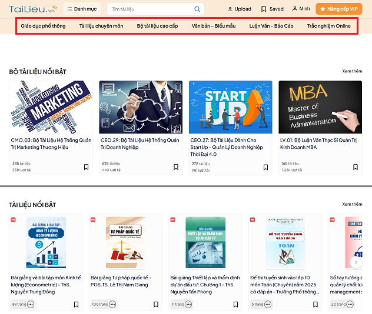The width and height of the screenshot is (372, 314).
Task: Click PDF badge on Kinh tế lượng card
Action: coord(14,220)
